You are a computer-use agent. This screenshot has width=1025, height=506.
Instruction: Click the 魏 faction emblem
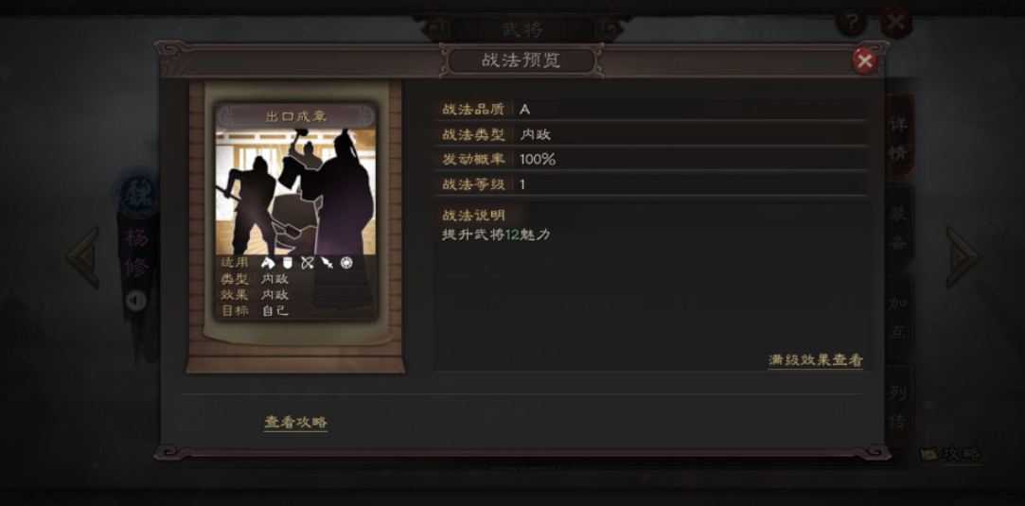pyautogui.click(x=138, y=193)
